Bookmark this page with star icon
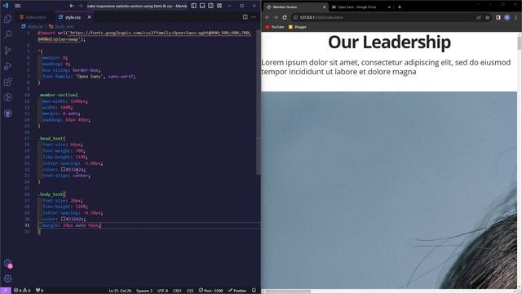This screenshot has width=522, height=294. [x=488, y=17]
